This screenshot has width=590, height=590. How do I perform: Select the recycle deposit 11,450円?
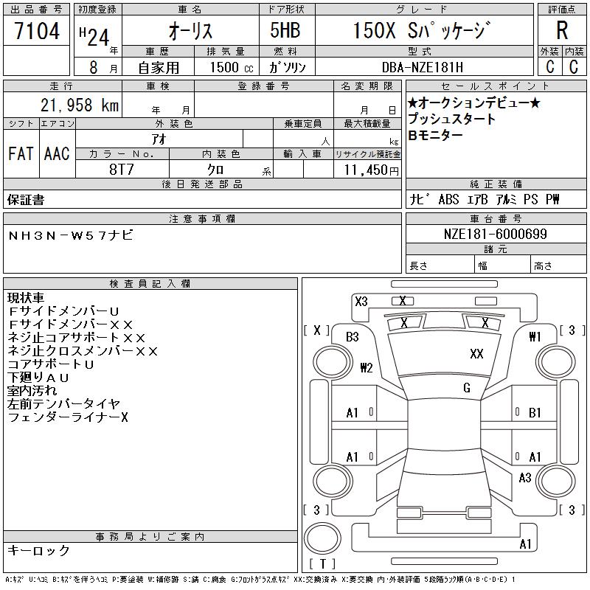pyautogui.click(x=367, y=170)
